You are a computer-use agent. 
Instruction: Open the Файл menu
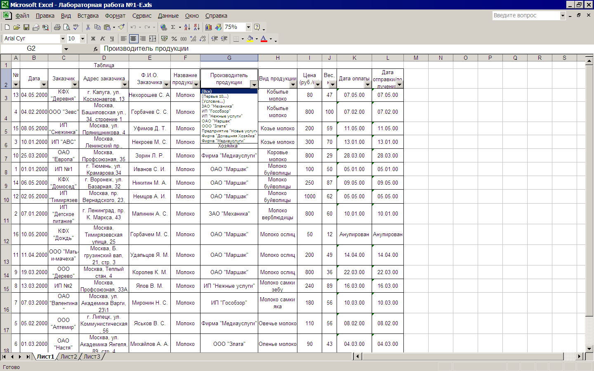22,16
